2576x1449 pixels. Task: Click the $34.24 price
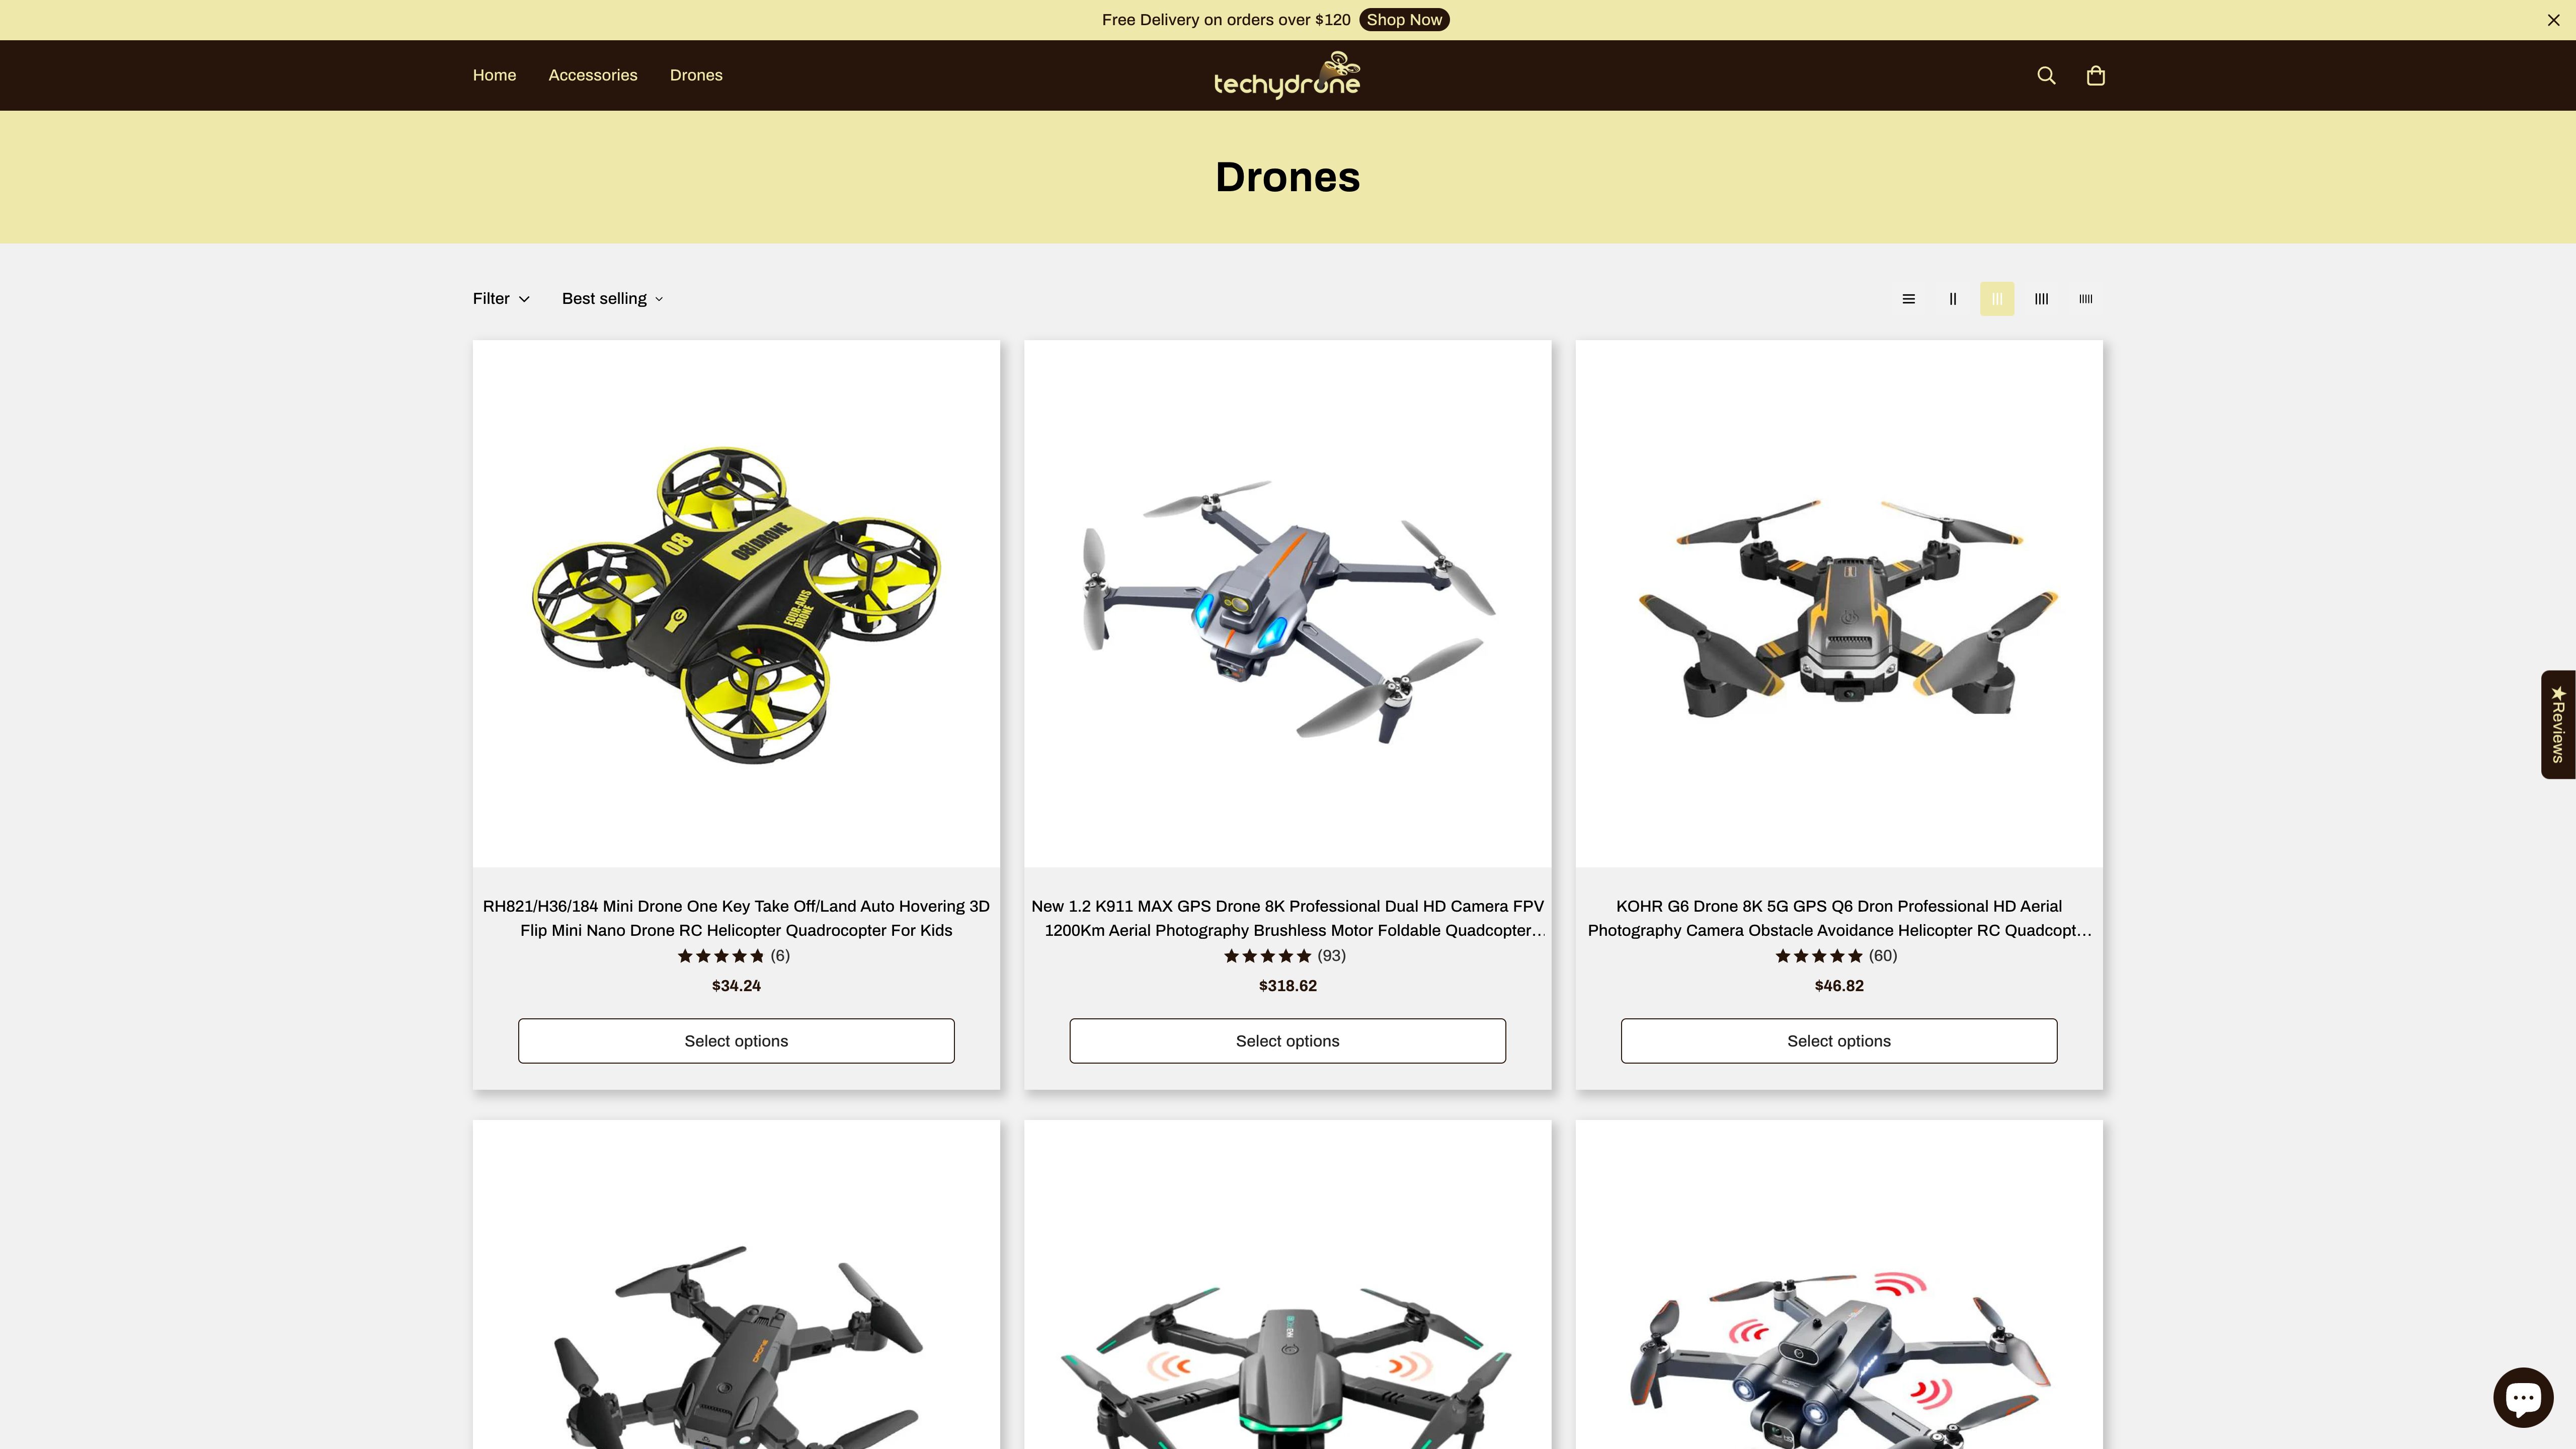tap(736, 986)
